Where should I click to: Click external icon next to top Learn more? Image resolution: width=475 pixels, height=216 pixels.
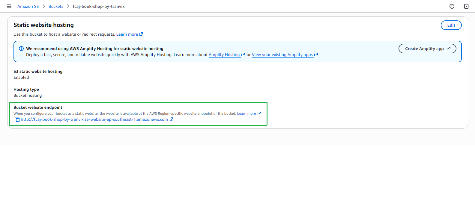(141, 34)
